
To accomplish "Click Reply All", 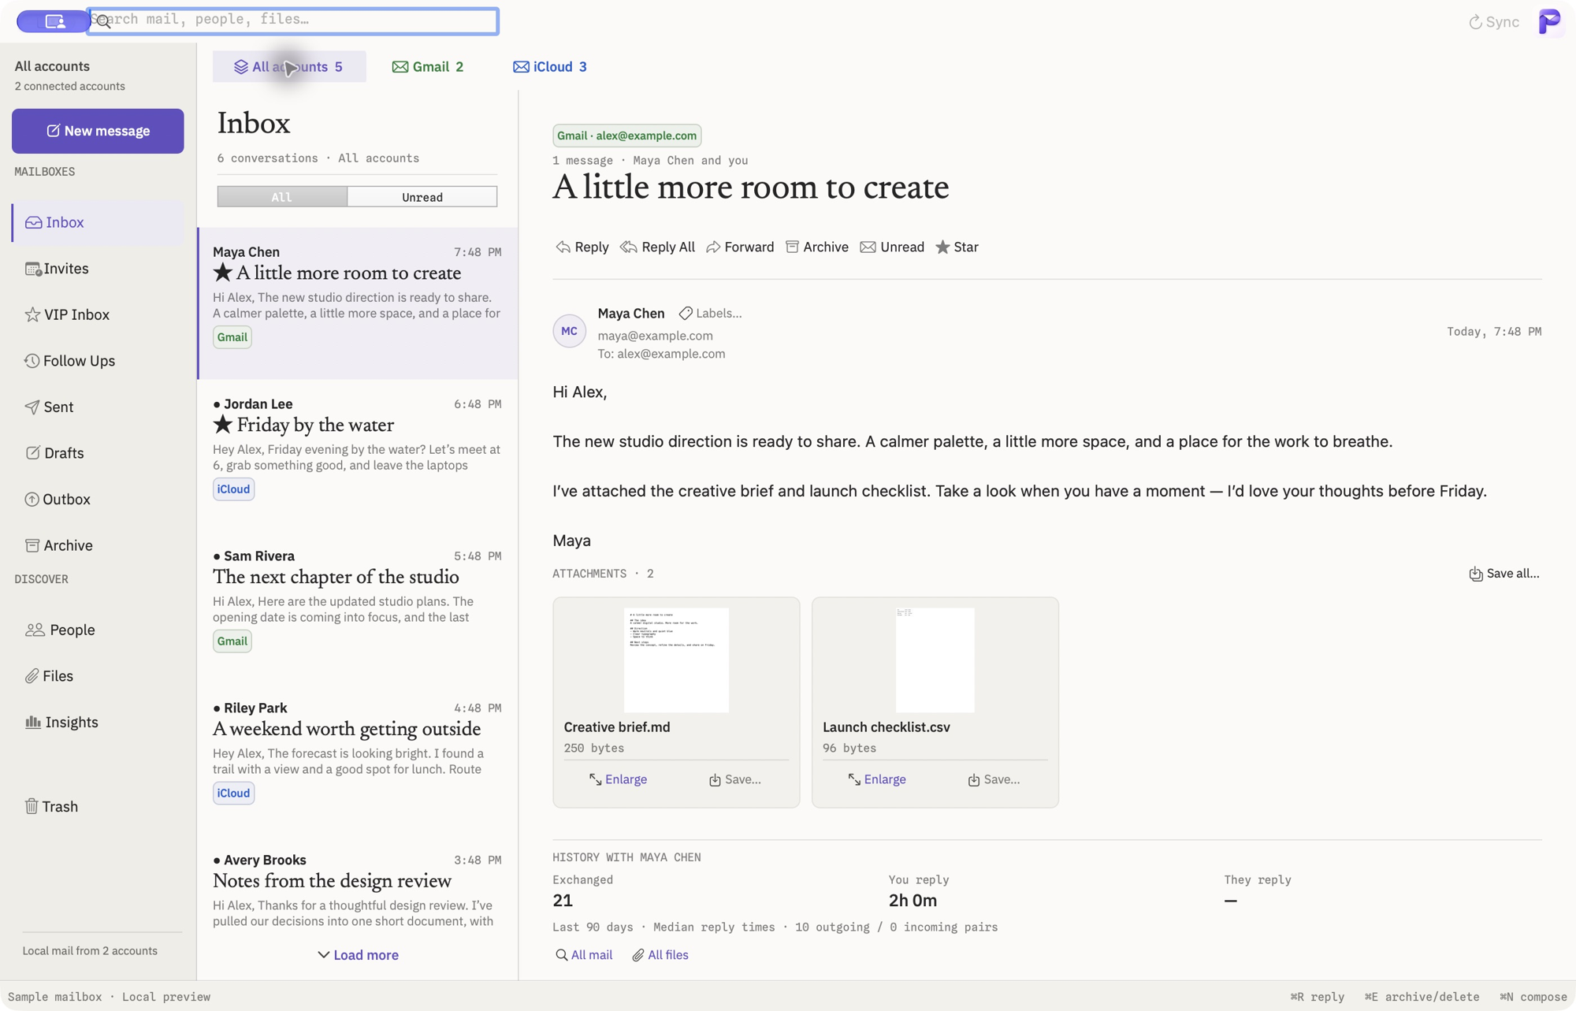I will [x=657, y=247].
